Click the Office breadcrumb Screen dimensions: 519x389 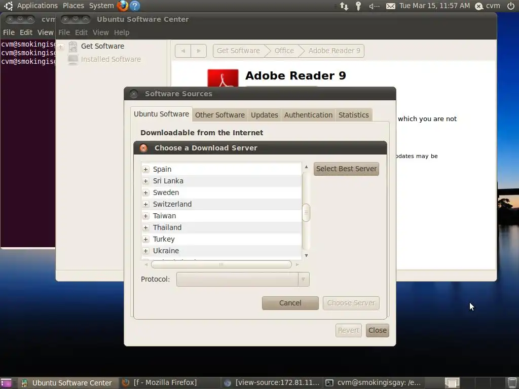click(x=284, y=51)
